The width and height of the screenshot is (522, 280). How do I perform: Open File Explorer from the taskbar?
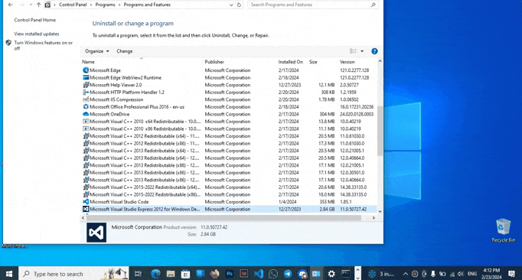tap(171, 274)
